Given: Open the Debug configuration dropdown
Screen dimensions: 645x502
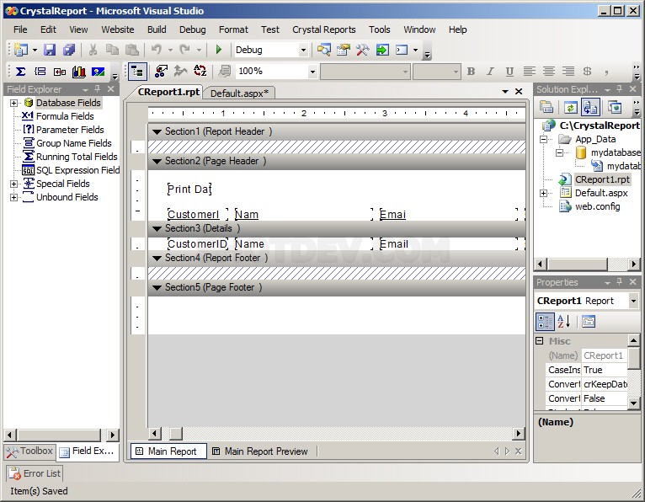Looking at the screenshot, I should click(x=303, y=51).
